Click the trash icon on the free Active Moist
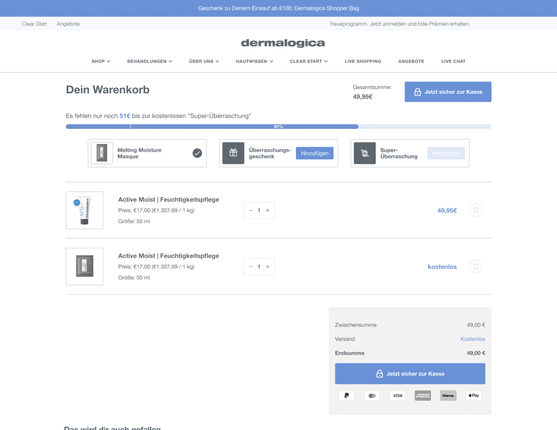Screen dimensions: 557x430 point(475,266)
